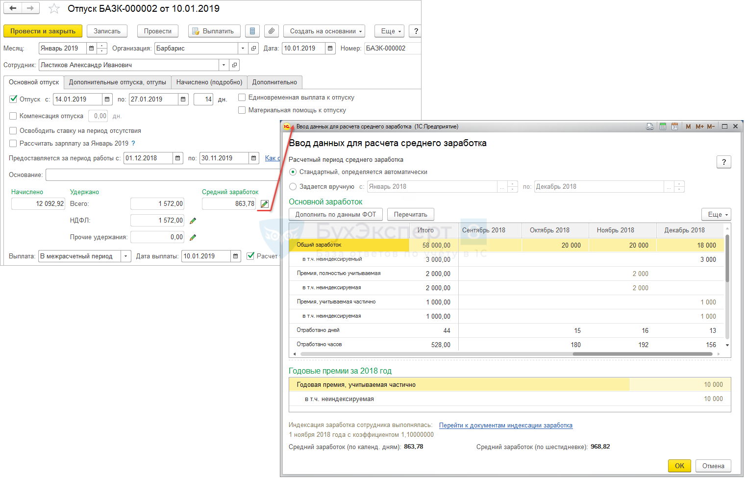Open calendar for Дата выплаты field
The width and height of the screenshot is (746, 478).
[x=236, y=256]
